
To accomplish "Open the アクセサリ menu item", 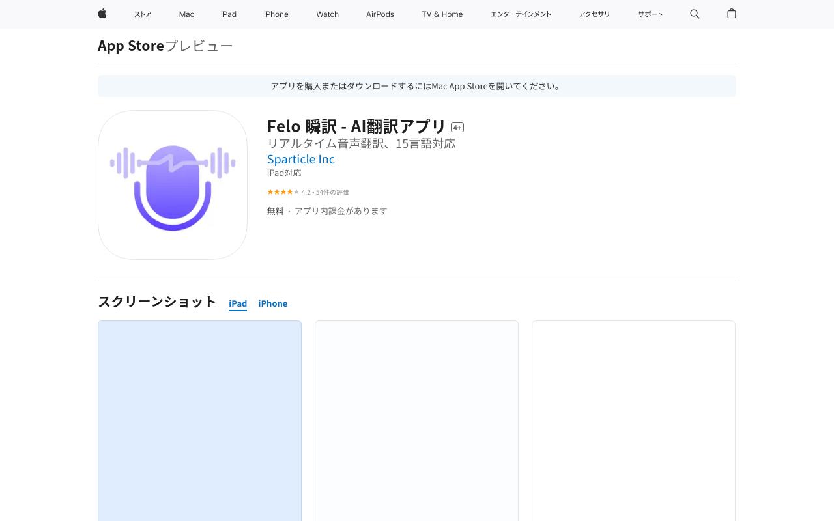I will tap(594, 14).
